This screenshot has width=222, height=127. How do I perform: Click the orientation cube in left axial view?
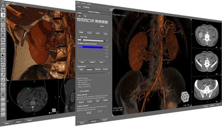pos(54,110)
